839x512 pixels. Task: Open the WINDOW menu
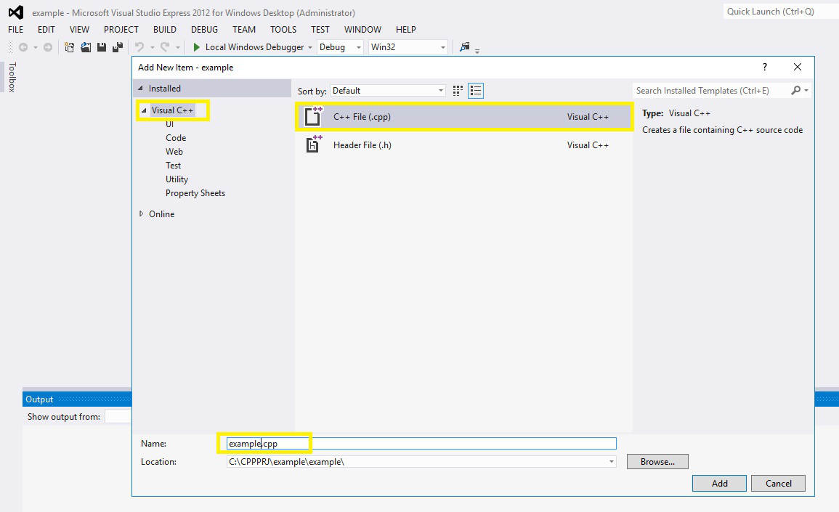click(362, 30)
